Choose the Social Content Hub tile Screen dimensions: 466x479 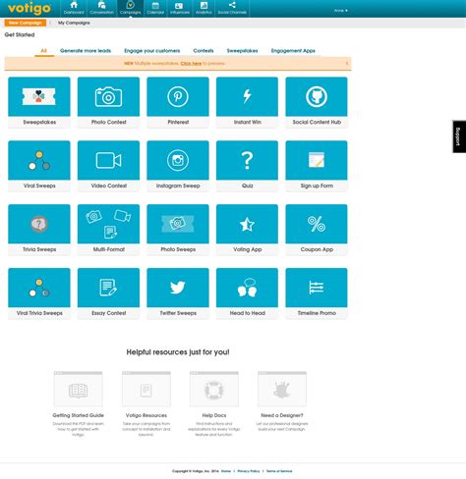pos(317,102)
